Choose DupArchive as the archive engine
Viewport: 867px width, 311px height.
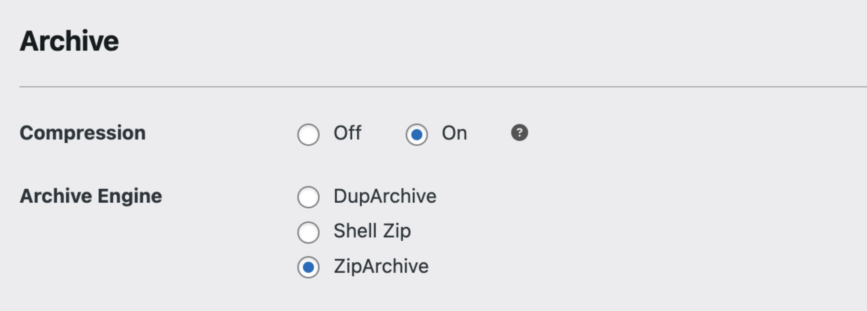[x=308, y=196]
